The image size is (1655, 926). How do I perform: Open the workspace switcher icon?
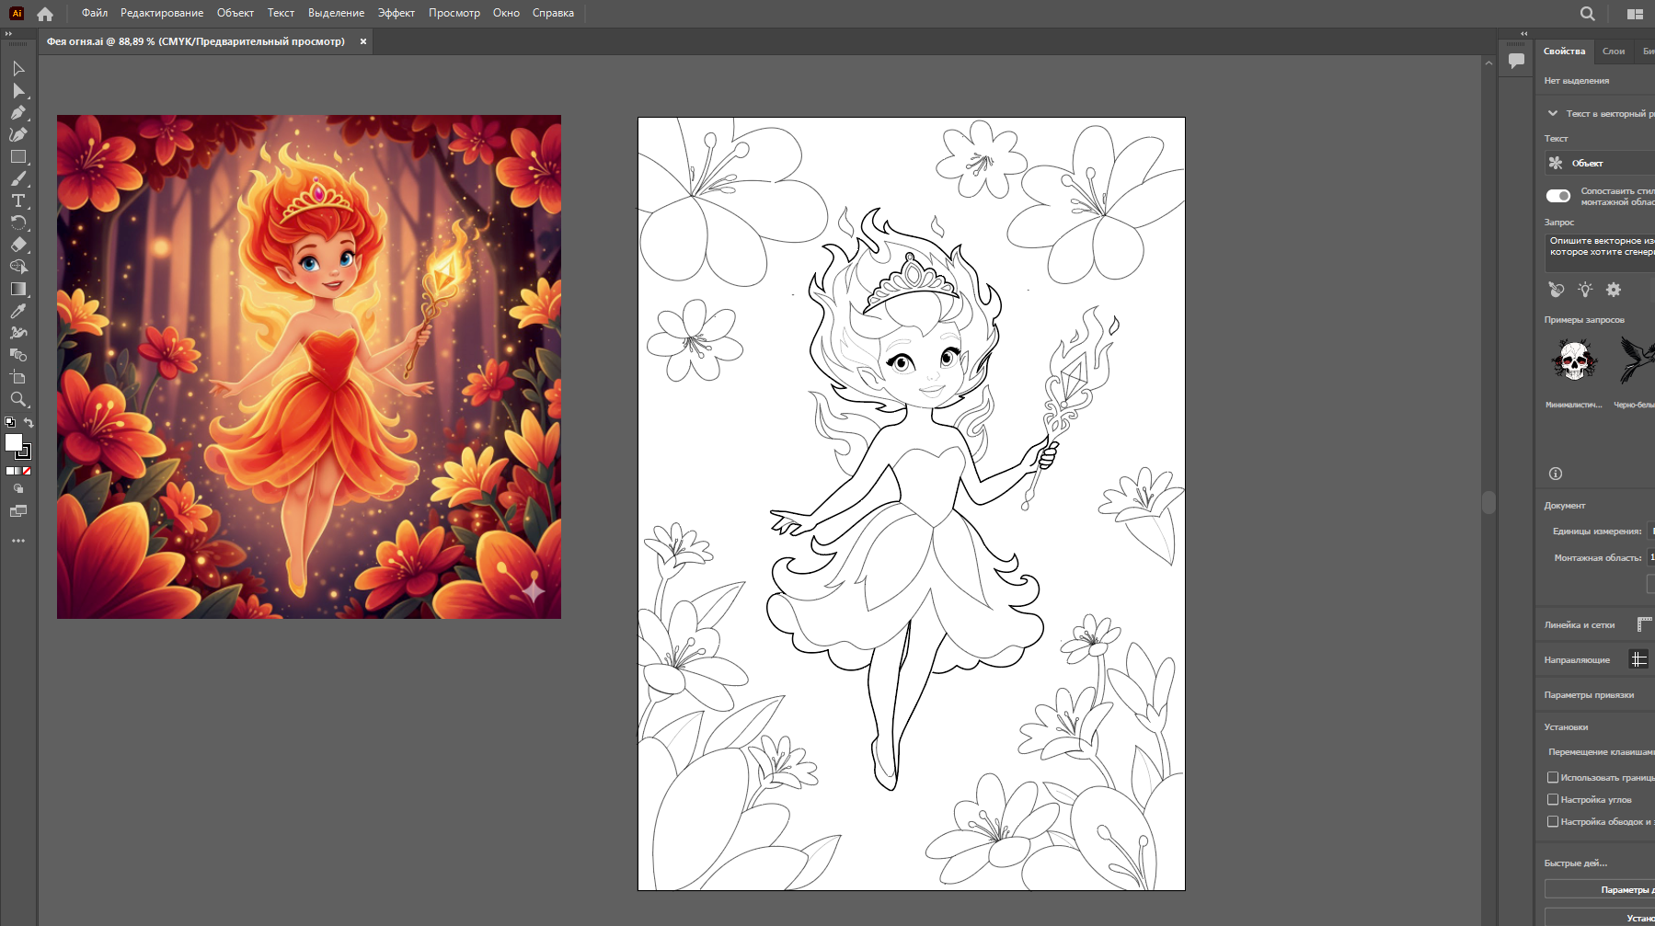[1635, 14]
